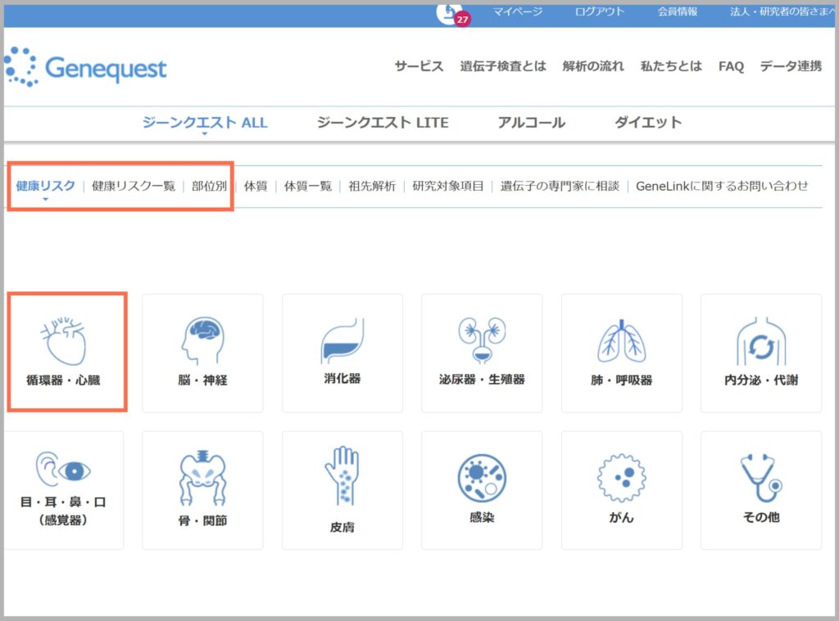Open the 祖先解析 link

pos(372,186)
